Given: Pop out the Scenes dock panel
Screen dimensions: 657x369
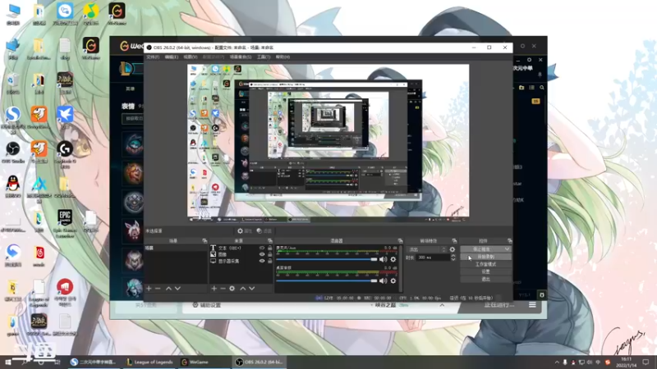Looking at the screenshot, I should (204, 241).
